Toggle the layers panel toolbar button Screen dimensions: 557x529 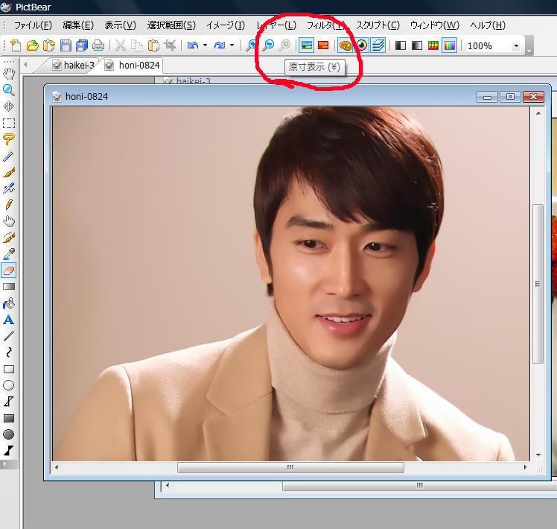click(x=378, y=45)
